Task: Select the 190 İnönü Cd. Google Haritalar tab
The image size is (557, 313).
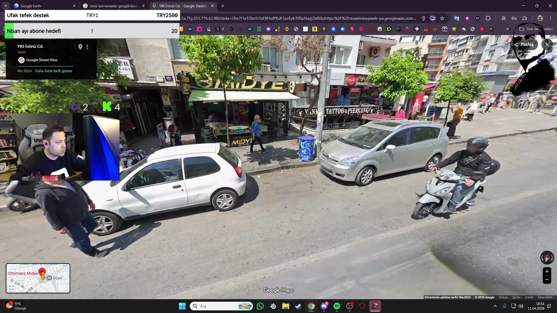Action: 183,6
